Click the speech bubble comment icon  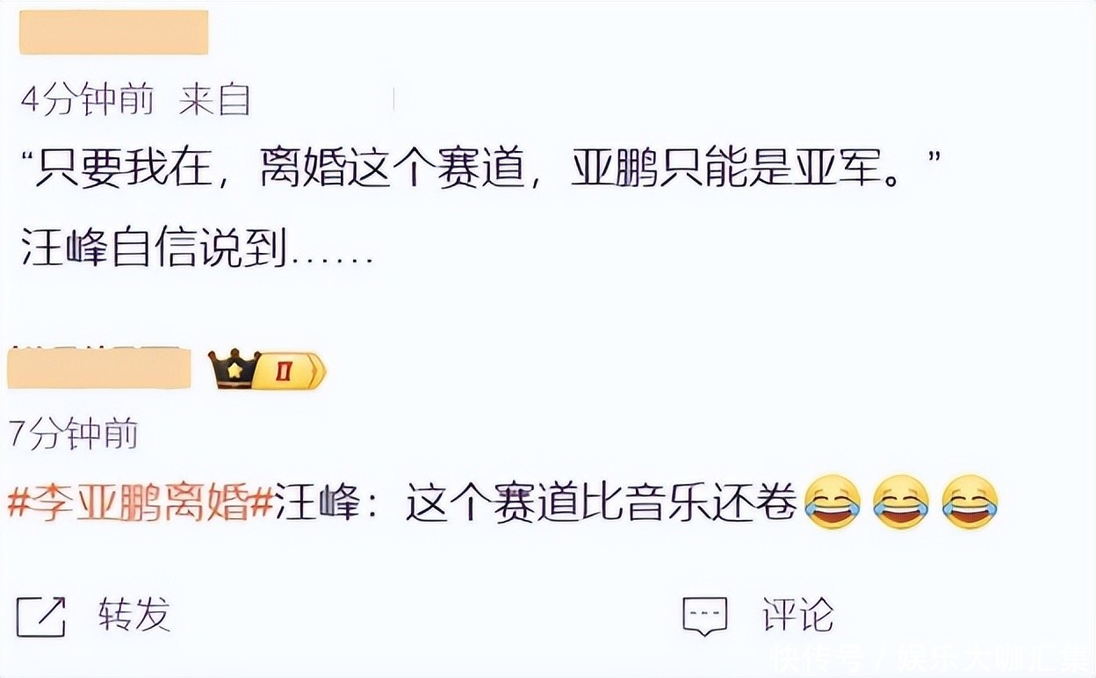(x=705, y=617)
